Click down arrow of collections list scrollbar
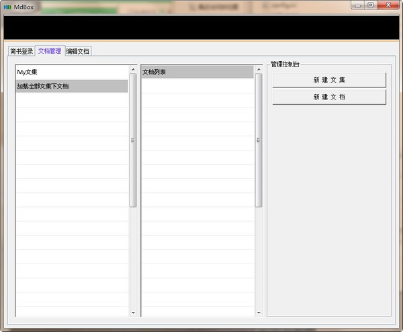The height and width of the screenshot is (332, 403). point(133,313)
